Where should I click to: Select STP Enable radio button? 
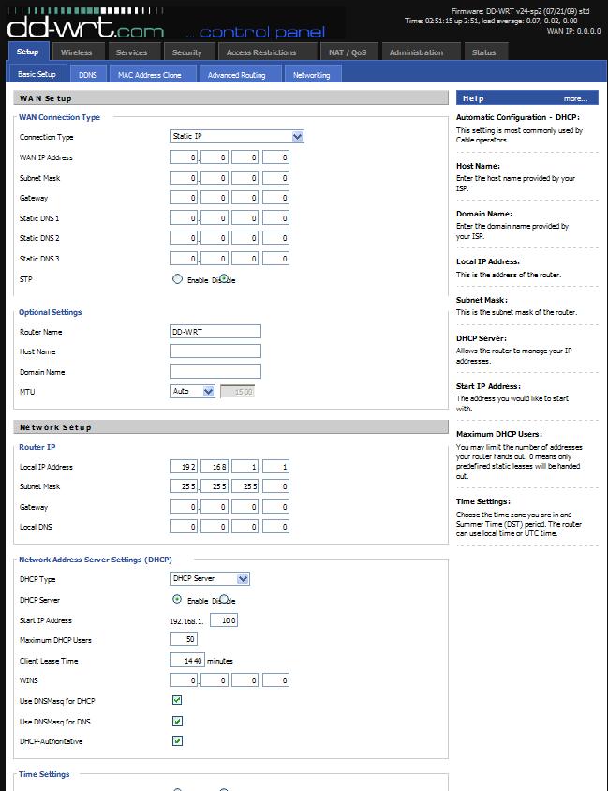click(177, 279)
